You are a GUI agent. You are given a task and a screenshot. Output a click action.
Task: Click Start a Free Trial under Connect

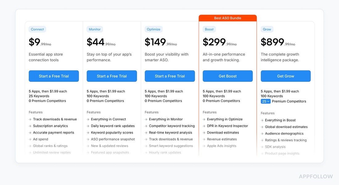pos(54,76)
